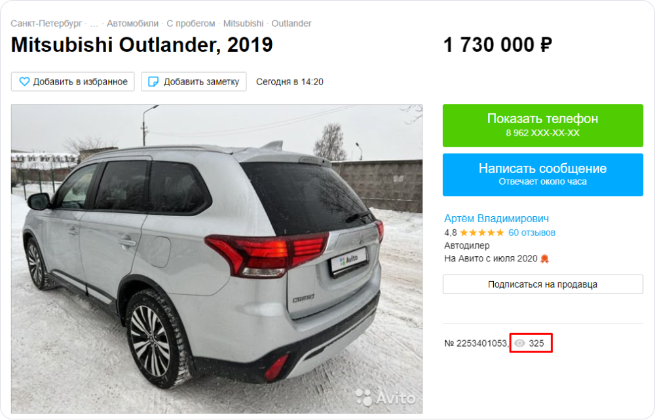The image size is (655, 420).
Task: Click the note icon in Добавить заметку
Action: click(x=153, y=81)
